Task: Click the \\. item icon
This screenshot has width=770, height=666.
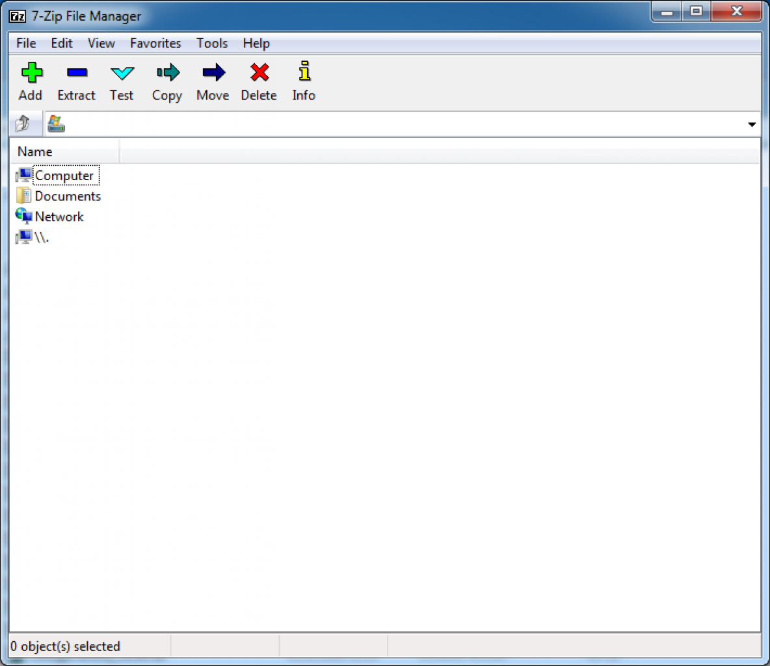Action: coord(23,237)
